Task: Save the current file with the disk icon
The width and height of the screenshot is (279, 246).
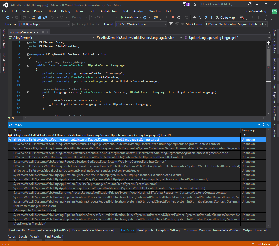Action: coord(39,17)
